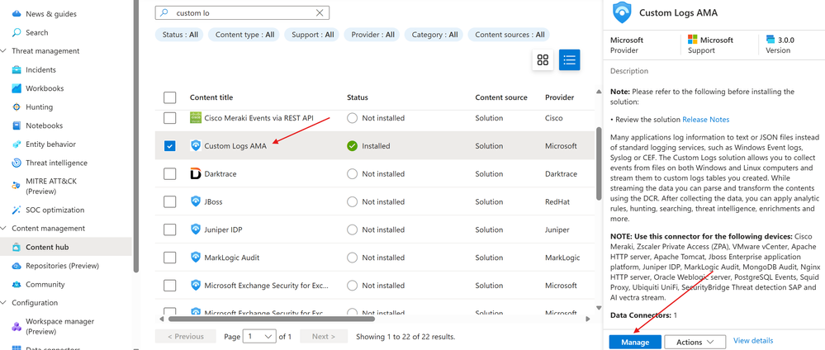Viewport: 825px width, 350px height.
Task: Click the Community people icon
Action: 17,285
